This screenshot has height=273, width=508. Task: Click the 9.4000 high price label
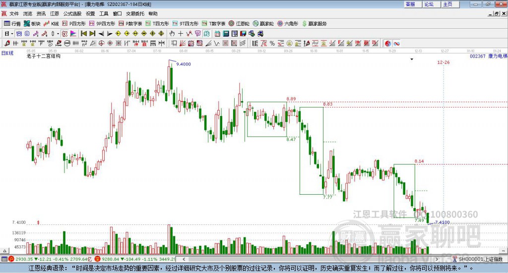[184, 64]
